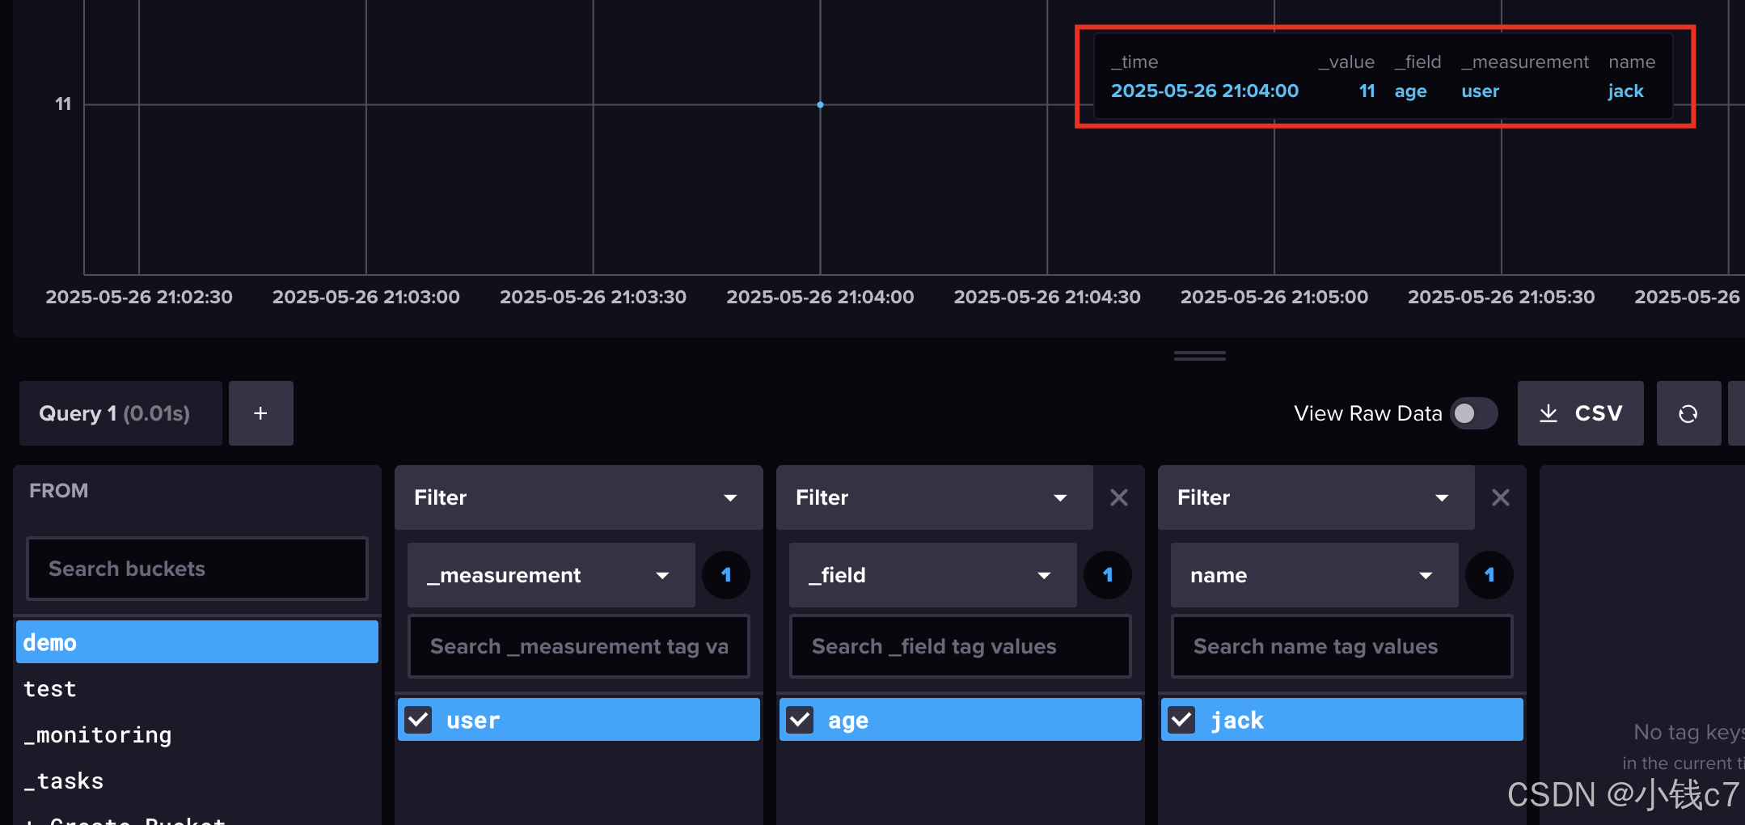Click the Search _field tag values field
The width and height of the screenshot is (1745, 825).
[x=960, y=646]
